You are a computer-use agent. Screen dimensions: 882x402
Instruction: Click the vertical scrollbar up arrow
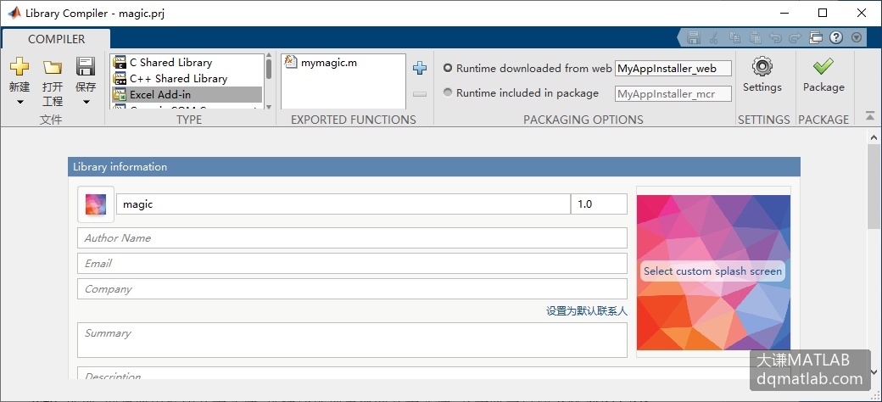[x=874, y=137]
